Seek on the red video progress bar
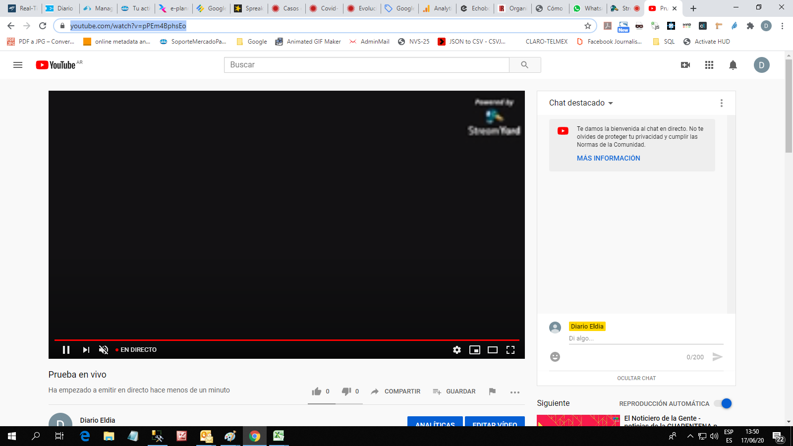793x446 pixels. click(x=286, y=340)
